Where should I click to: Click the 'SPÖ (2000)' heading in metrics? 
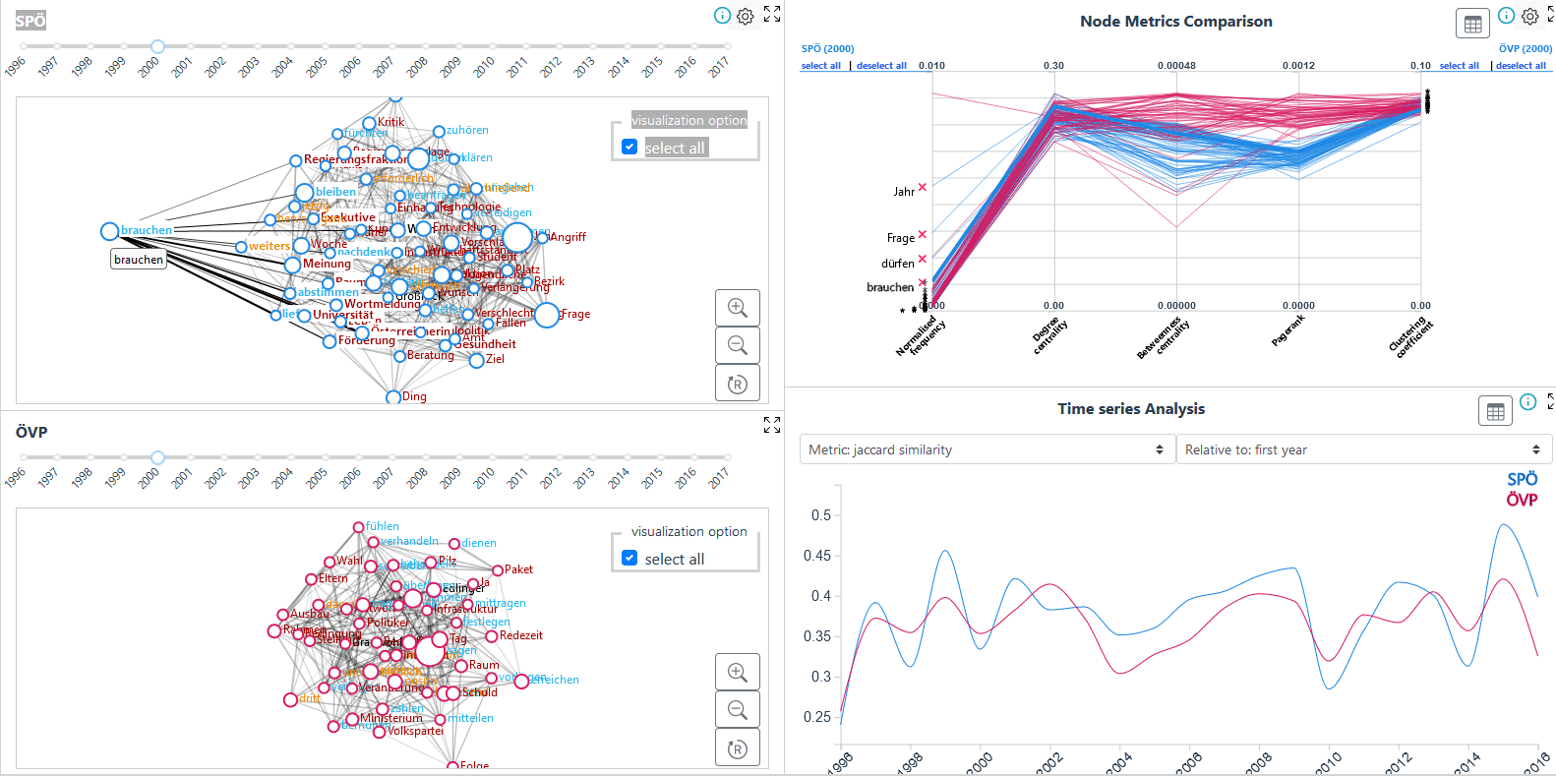point(828,48)
